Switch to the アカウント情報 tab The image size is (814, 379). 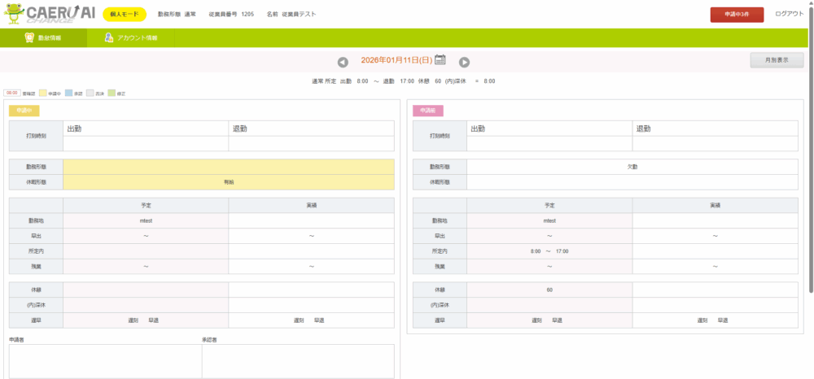click(x=130, y=38)
